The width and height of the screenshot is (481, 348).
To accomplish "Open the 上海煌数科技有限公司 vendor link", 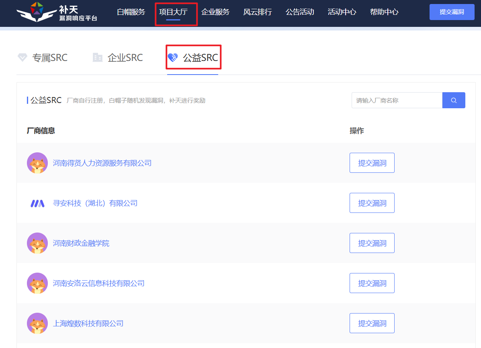I will point(88,324).
